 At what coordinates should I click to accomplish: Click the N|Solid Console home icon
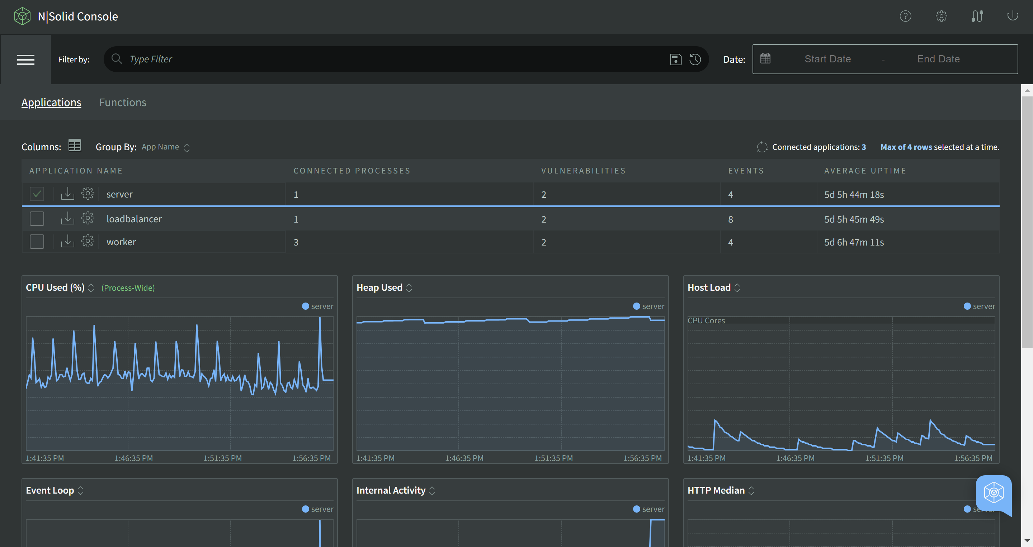(x=23, y=15)
